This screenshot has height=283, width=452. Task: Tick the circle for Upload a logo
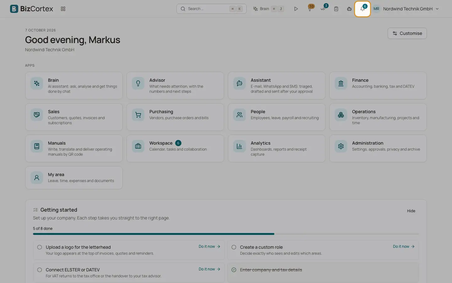(x=40, y=247)
